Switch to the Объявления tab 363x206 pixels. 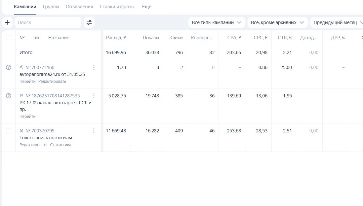click(x=79, y=7)
